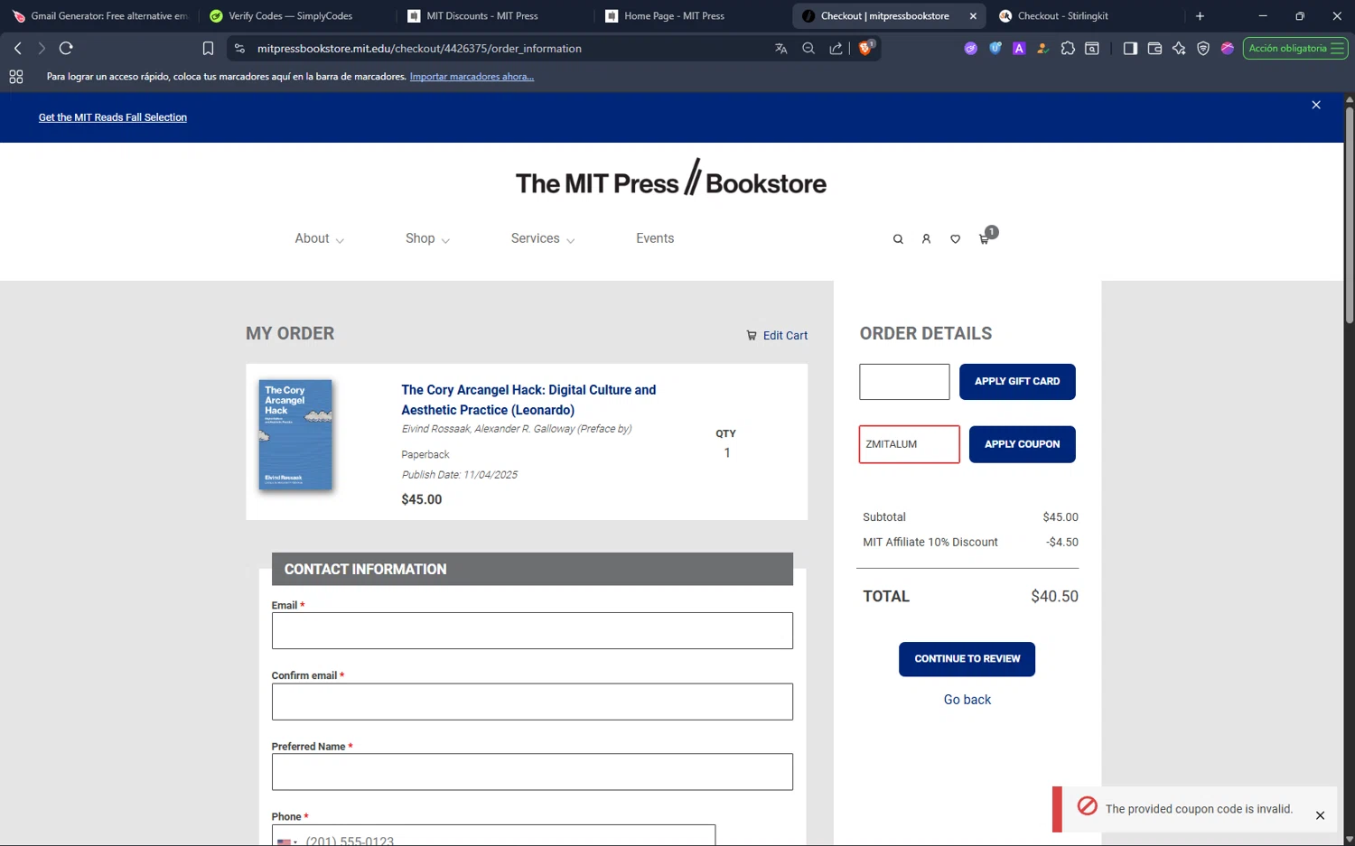Open the shopping cart icon

tap(985, 238)
